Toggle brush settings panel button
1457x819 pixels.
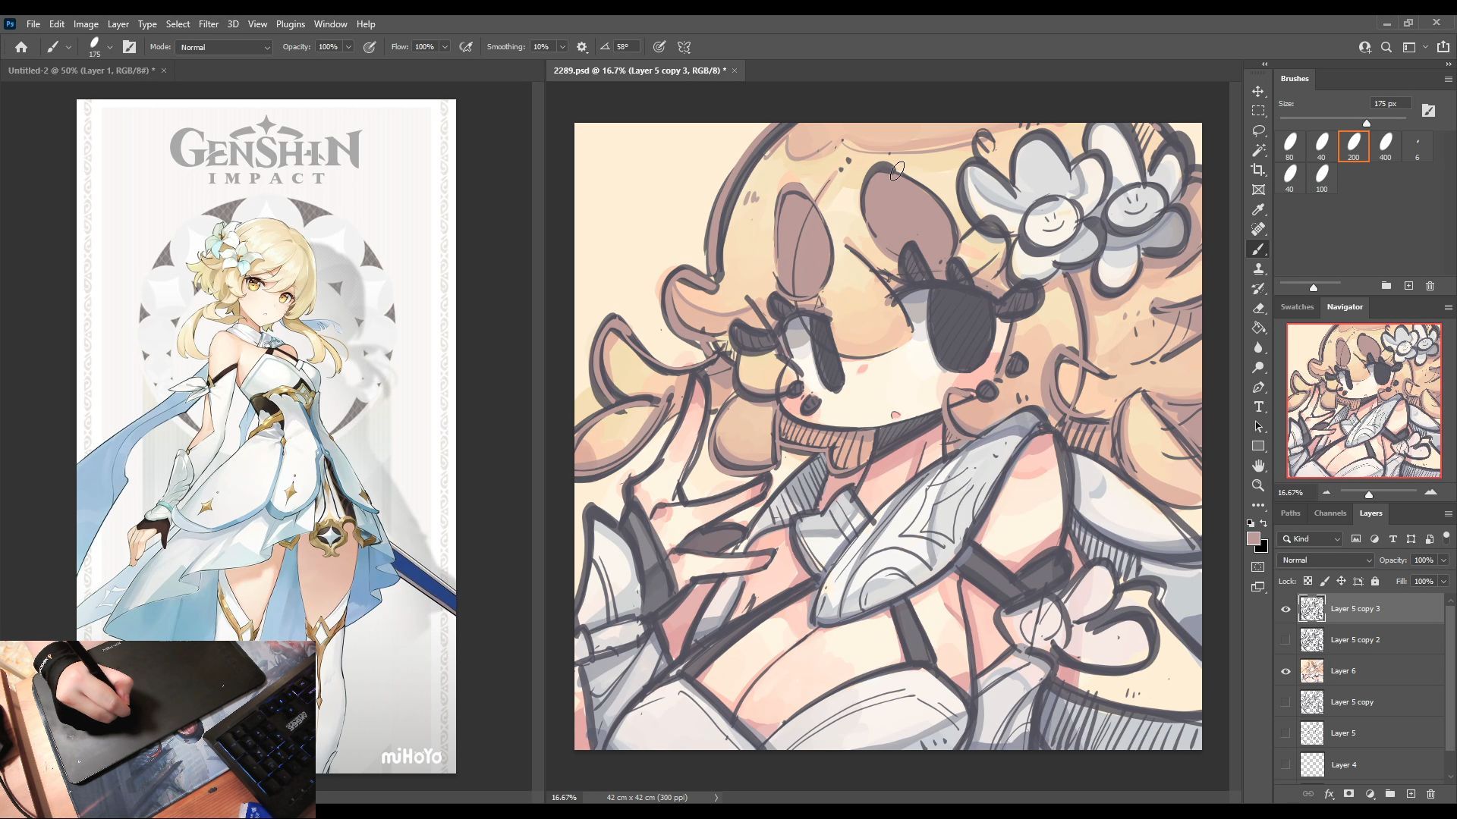pos(129,47)
